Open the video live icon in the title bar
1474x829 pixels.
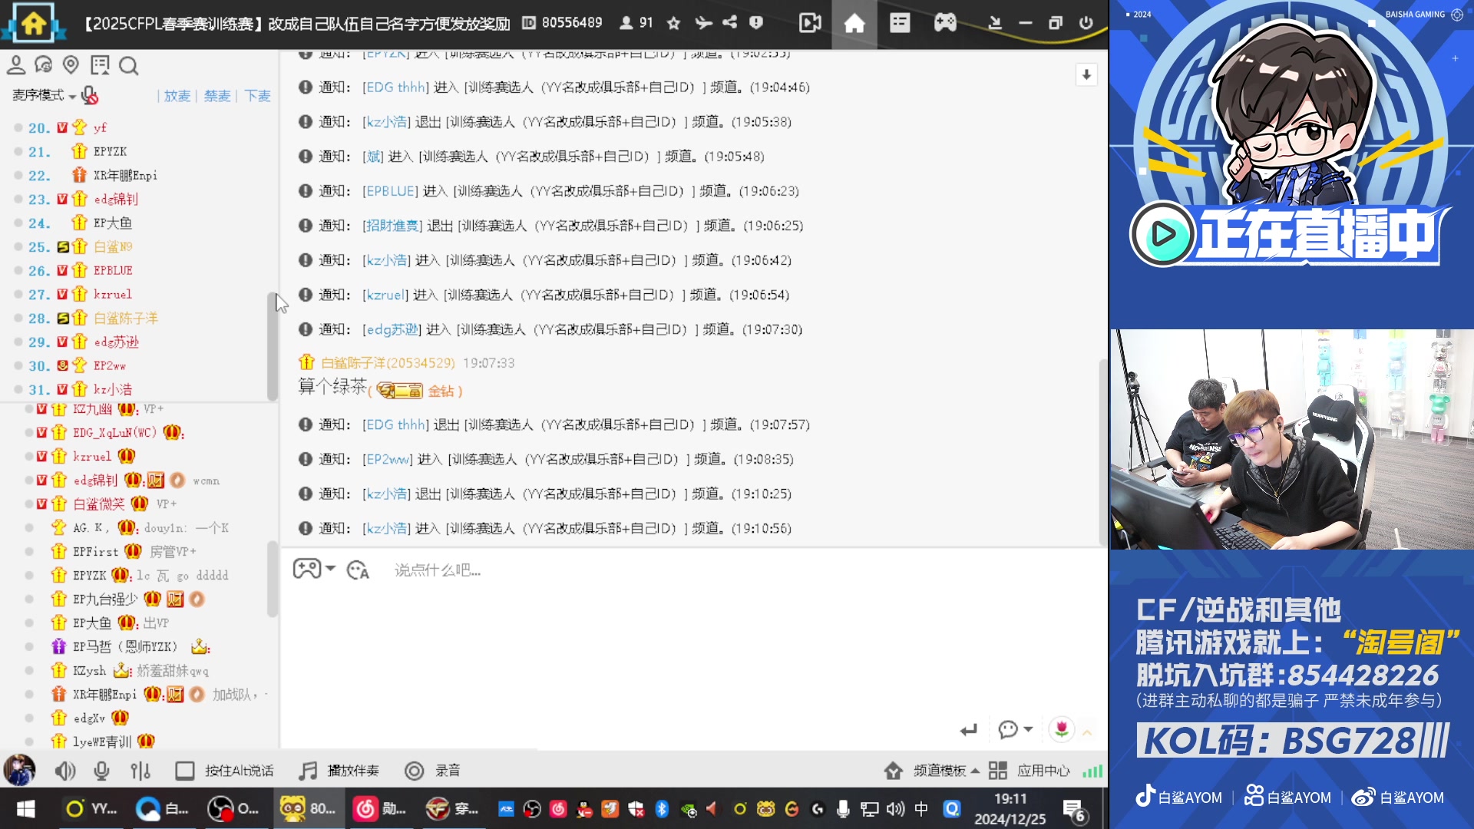pos(810,23)
